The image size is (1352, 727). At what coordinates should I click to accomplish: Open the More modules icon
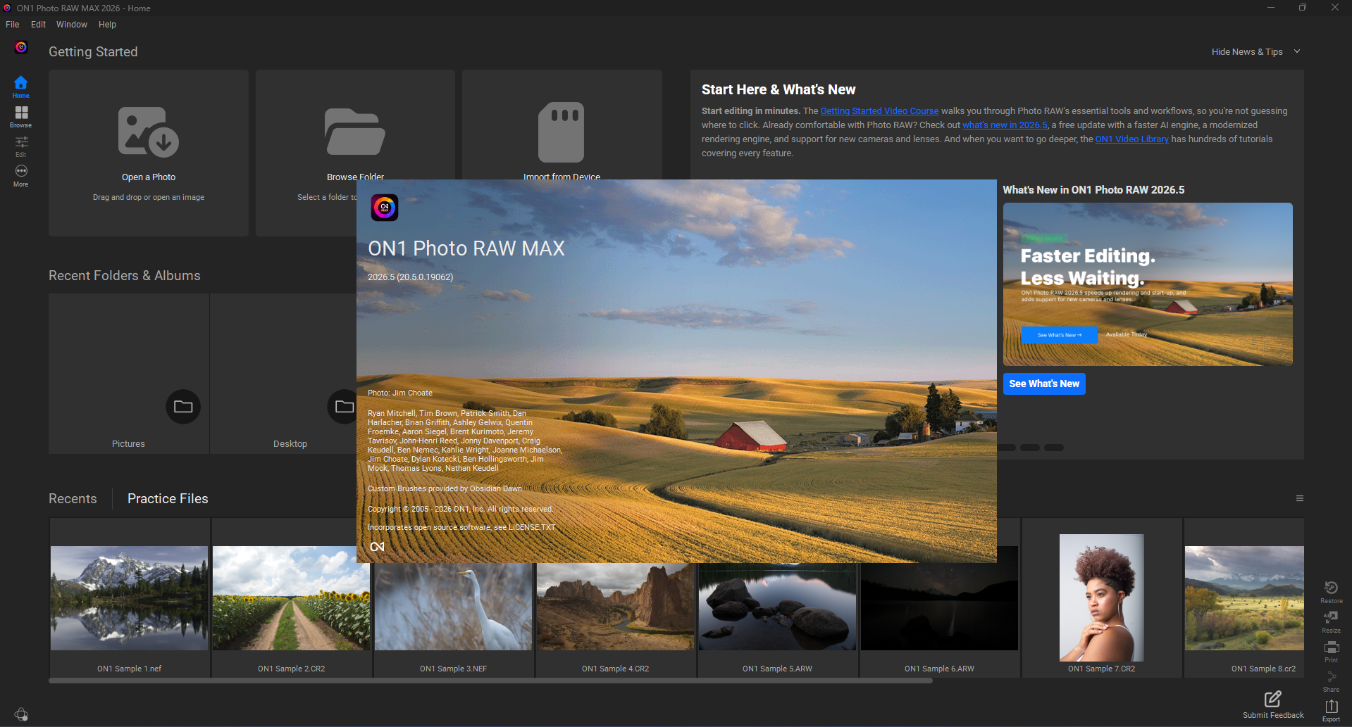pos(21,176)
